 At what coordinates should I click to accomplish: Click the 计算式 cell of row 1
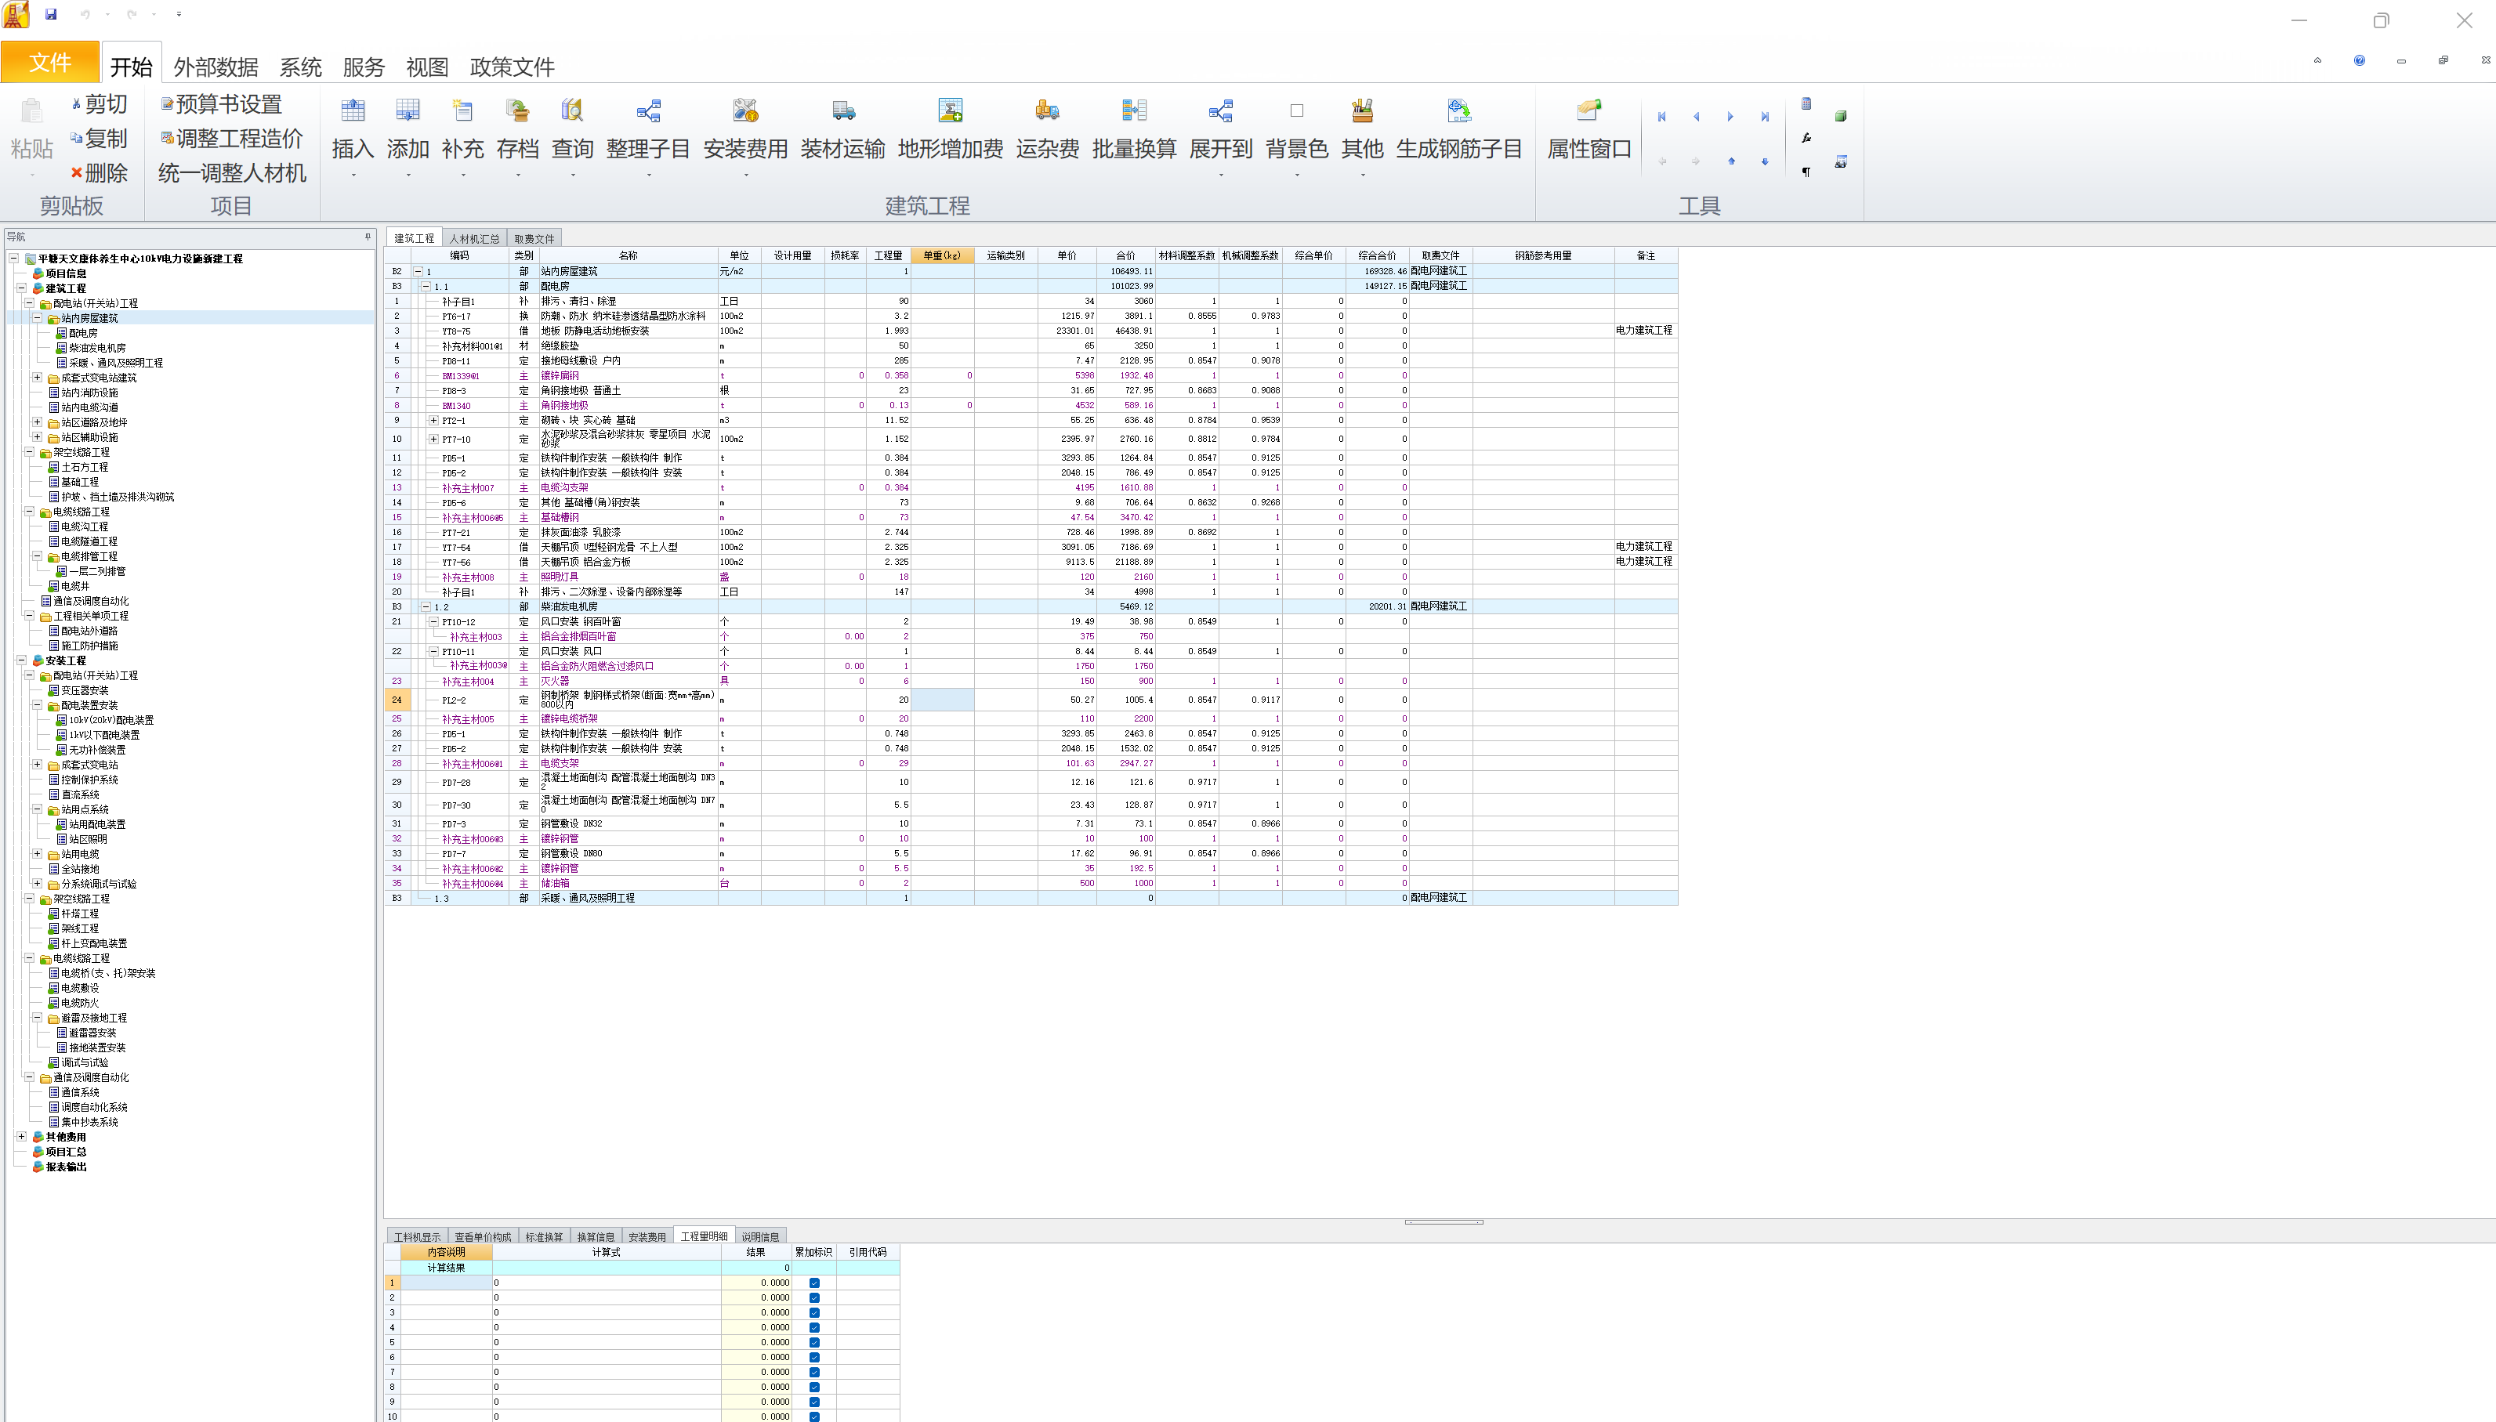606,1283
